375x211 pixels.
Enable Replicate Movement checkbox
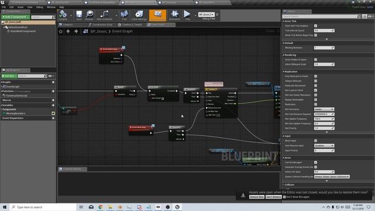(x=316, y=86)
